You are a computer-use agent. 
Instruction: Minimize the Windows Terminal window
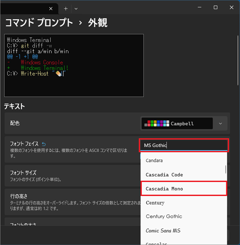click(199, 7)
